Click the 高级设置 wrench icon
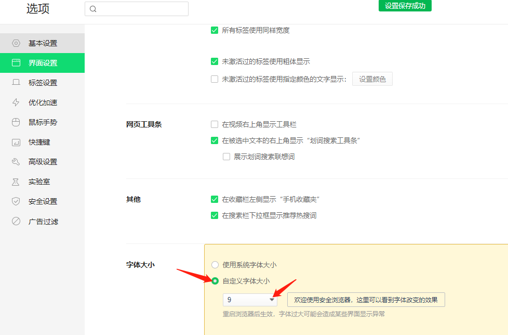 click(16, 161)
